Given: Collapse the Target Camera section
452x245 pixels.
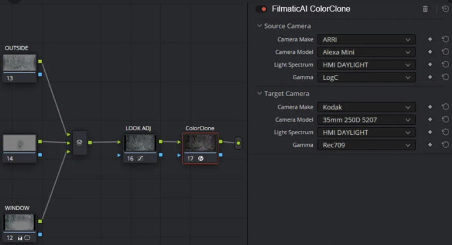Looking at the screenshot, I should (x=259, y=93).
